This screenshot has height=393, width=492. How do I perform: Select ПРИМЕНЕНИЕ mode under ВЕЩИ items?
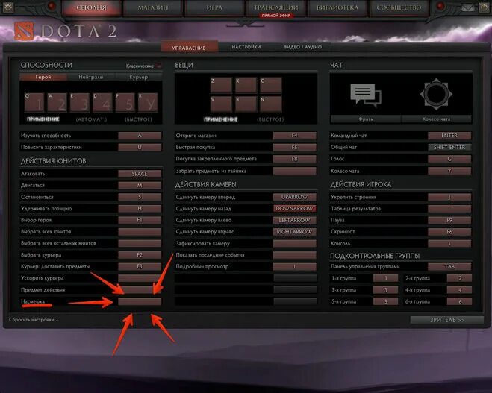(x=221, y=119)
